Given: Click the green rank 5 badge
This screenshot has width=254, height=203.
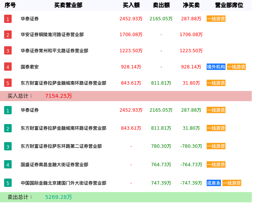Looking at the screenshot, I should (8, 183).
